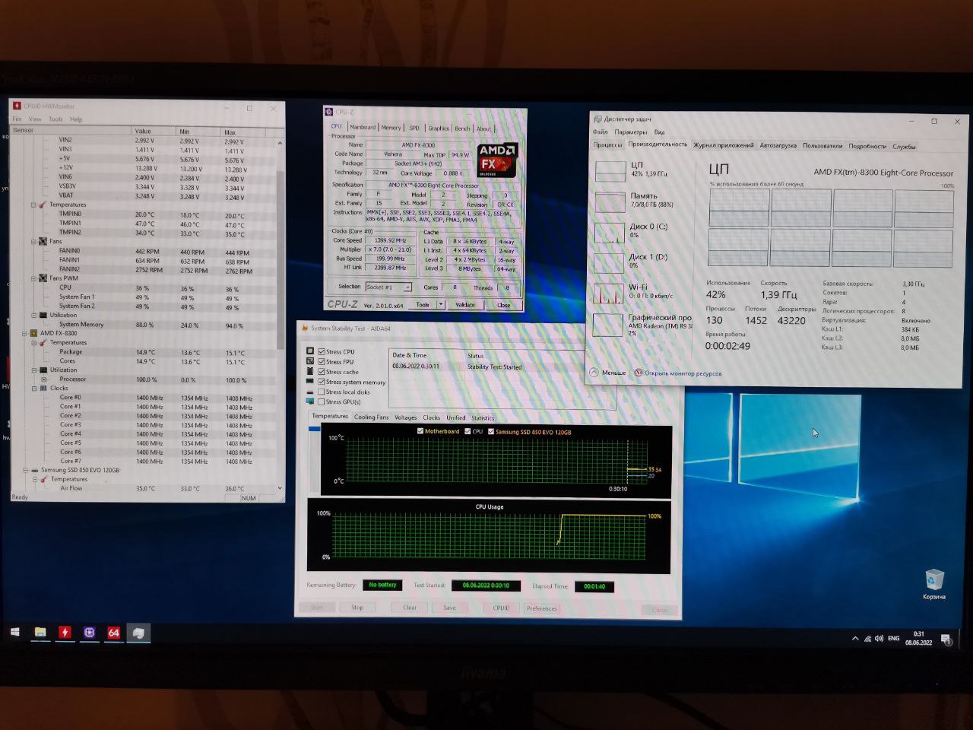Click the Stress cache icon in AIDA64
This screenshot has height=730, width=973.
(310, 371)
